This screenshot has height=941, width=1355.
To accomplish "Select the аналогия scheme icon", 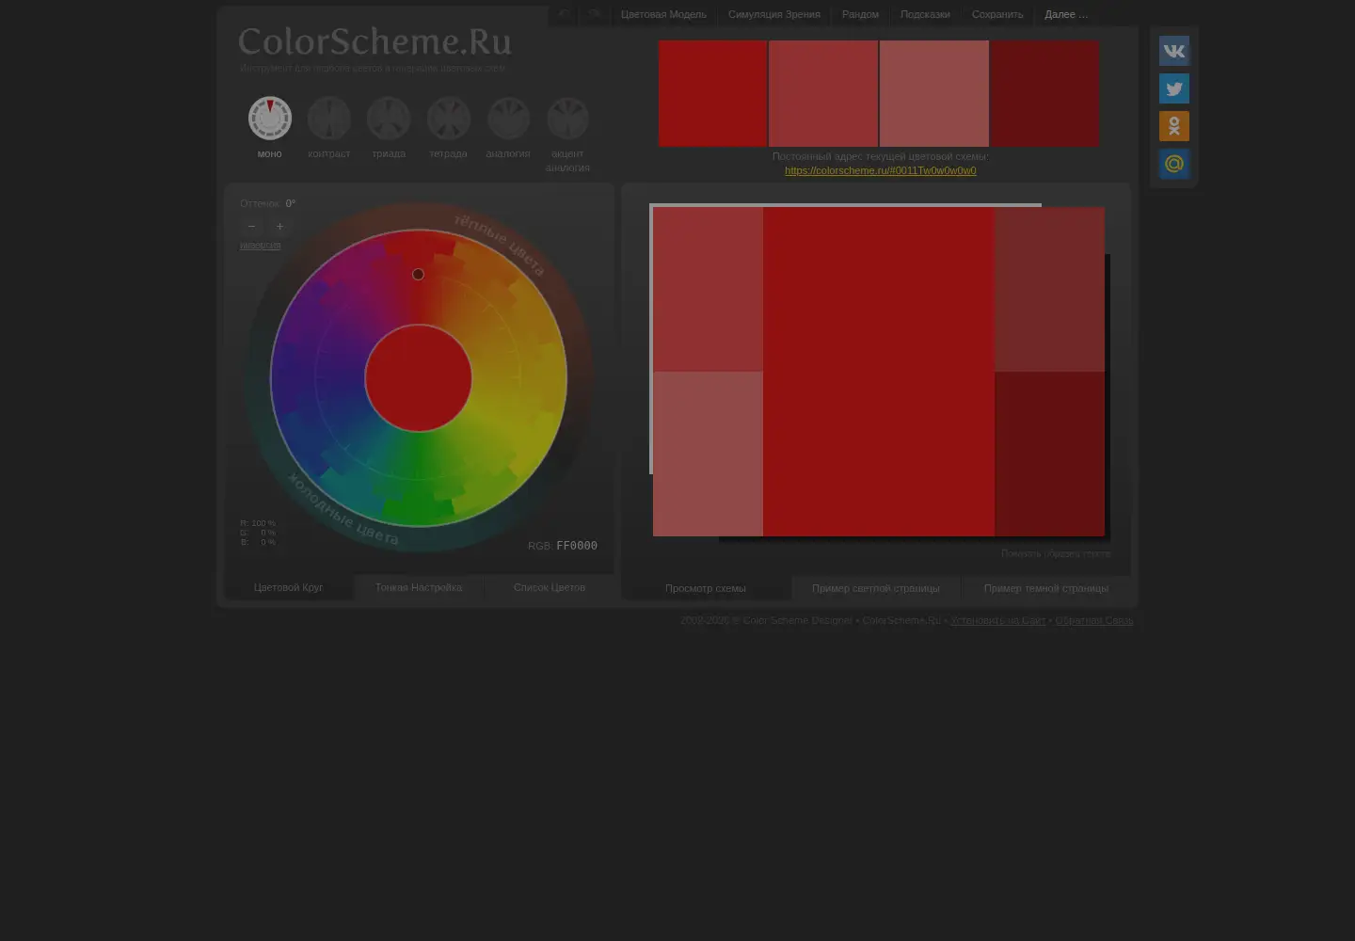I will [508, 119].
